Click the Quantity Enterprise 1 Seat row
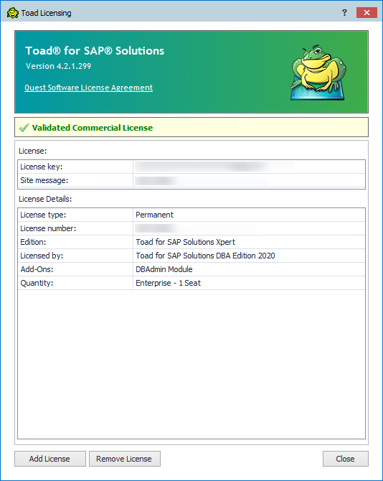The width and height of the screenshot is (383, 481). point(191,283)
